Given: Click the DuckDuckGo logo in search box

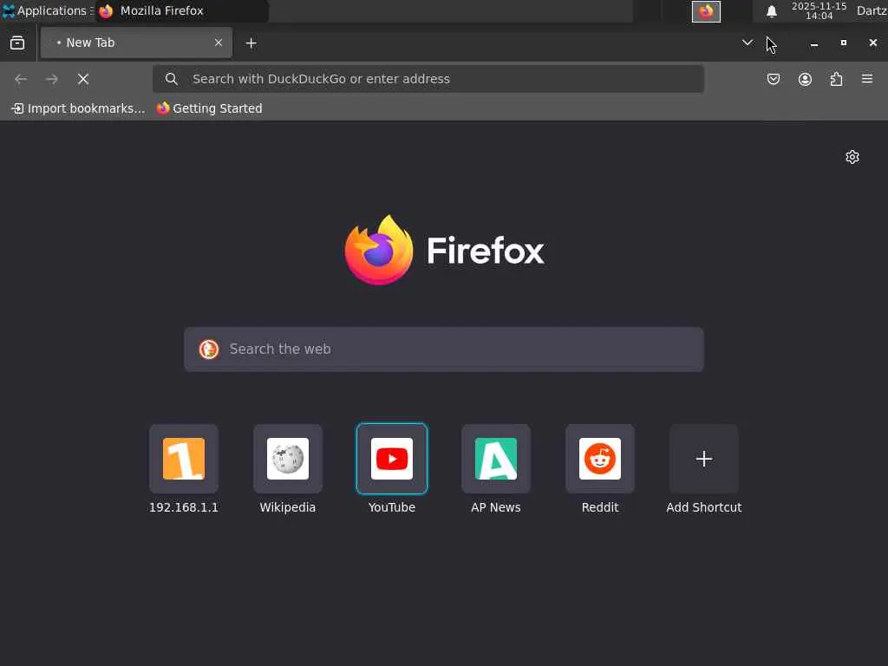Looking at the screenshot, I should pyautogui.click(x=209, y=349).
